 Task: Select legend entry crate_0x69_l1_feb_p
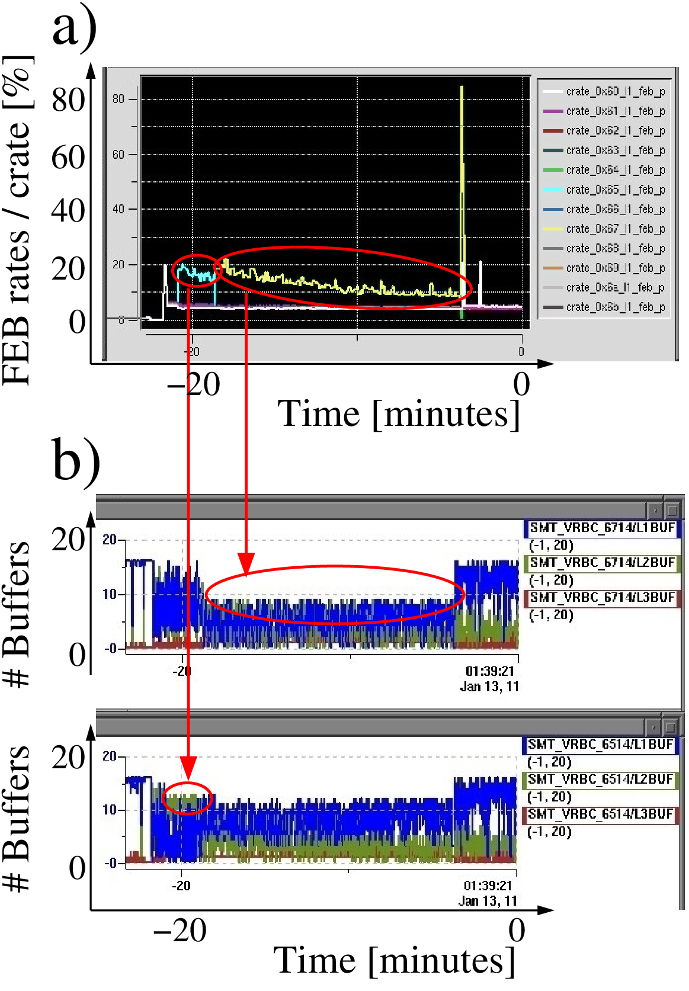pos(604,267)
